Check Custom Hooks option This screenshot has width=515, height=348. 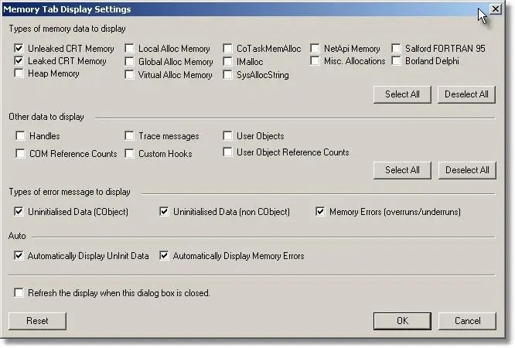[x=129, y=153]
